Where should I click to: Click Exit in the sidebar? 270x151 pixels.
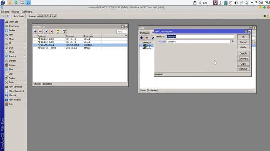11,104
